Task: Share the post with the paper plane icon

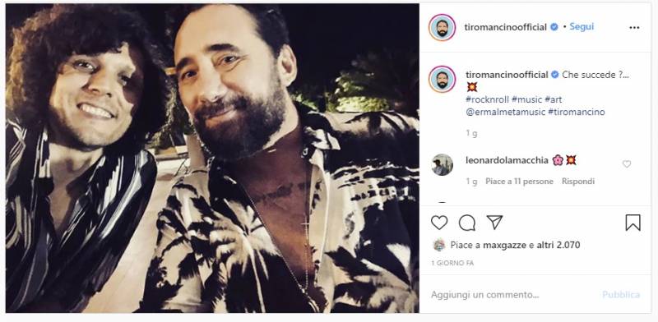Action: [495, 223]
